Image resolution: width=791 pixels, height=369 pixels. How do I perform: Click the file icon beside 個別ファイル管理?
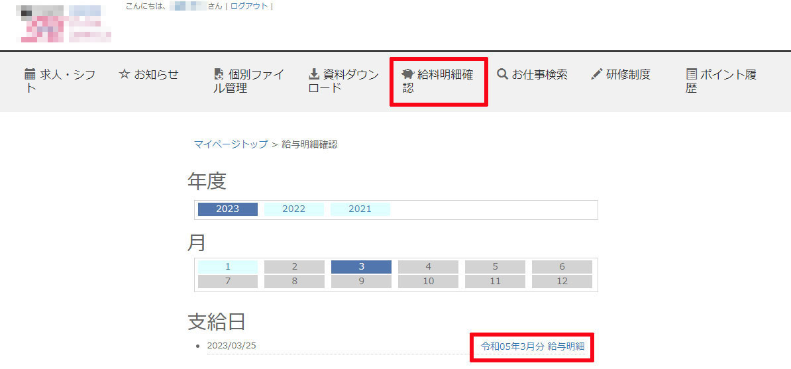pyautogui.click(x=219, y=74)
